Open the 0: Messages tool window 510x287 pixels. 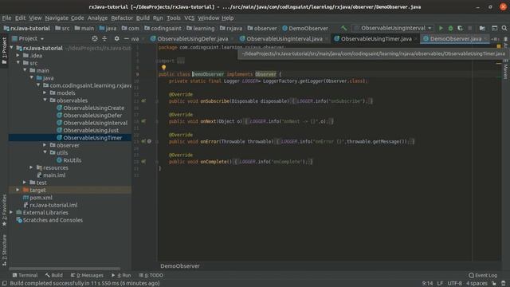pos(87,275)
